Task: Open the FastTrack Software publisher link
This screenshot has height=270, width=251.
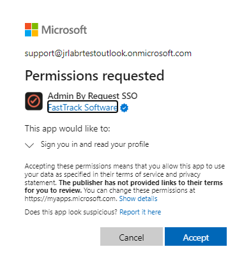Action: click(x=82, y=107)
